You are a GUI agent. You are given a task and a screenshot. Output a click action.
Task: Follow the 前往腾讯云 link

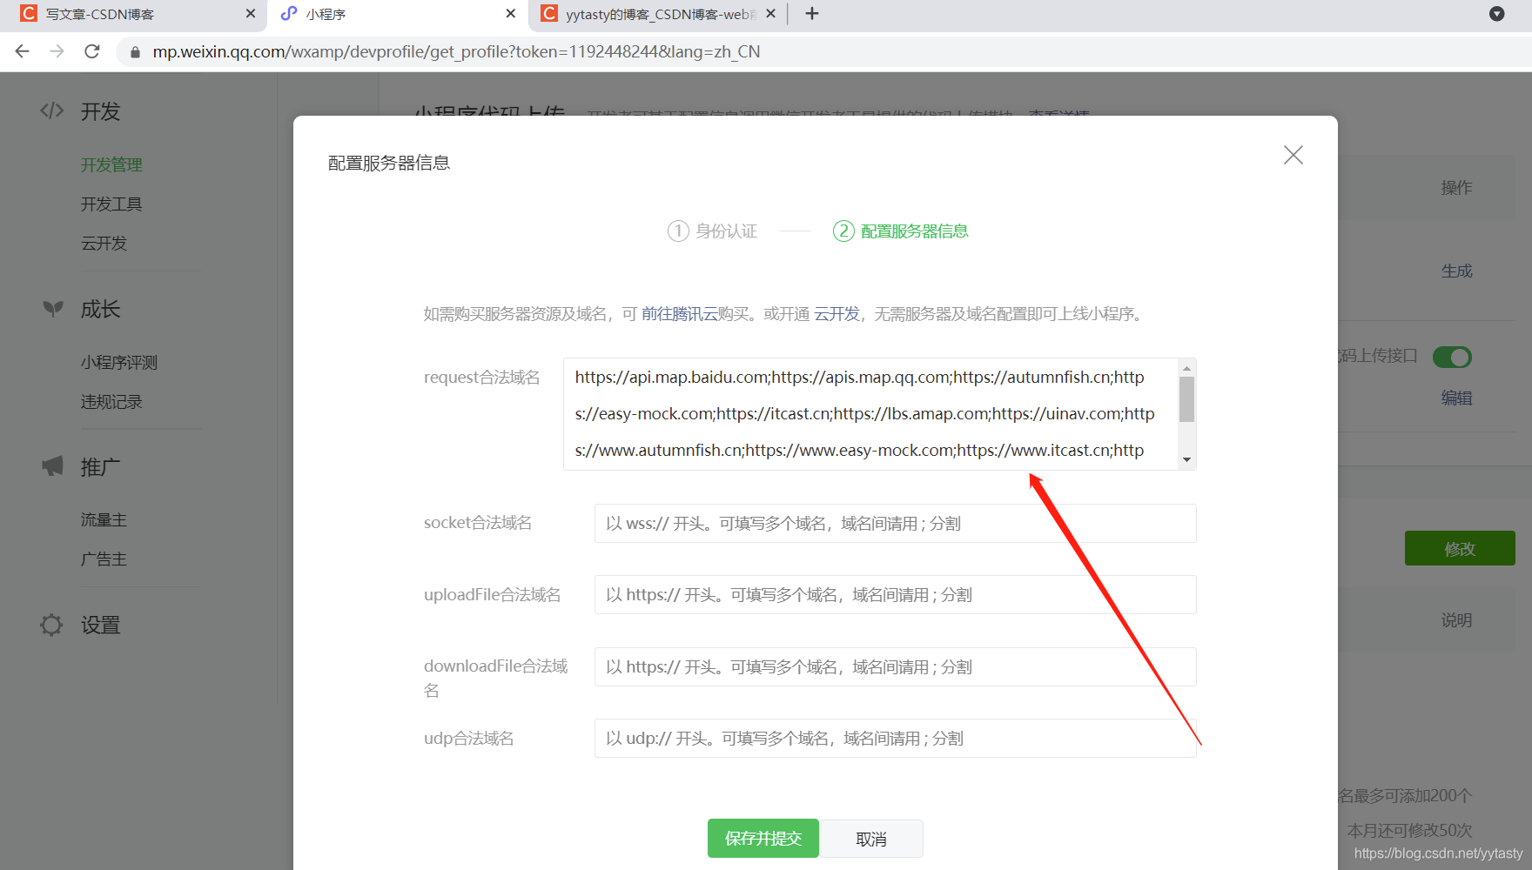click(x=680, y=313)
